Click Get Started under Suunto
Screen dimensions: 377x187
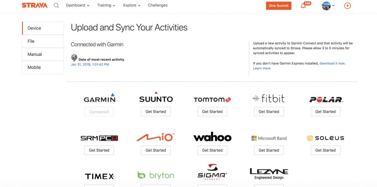[156, 112]
